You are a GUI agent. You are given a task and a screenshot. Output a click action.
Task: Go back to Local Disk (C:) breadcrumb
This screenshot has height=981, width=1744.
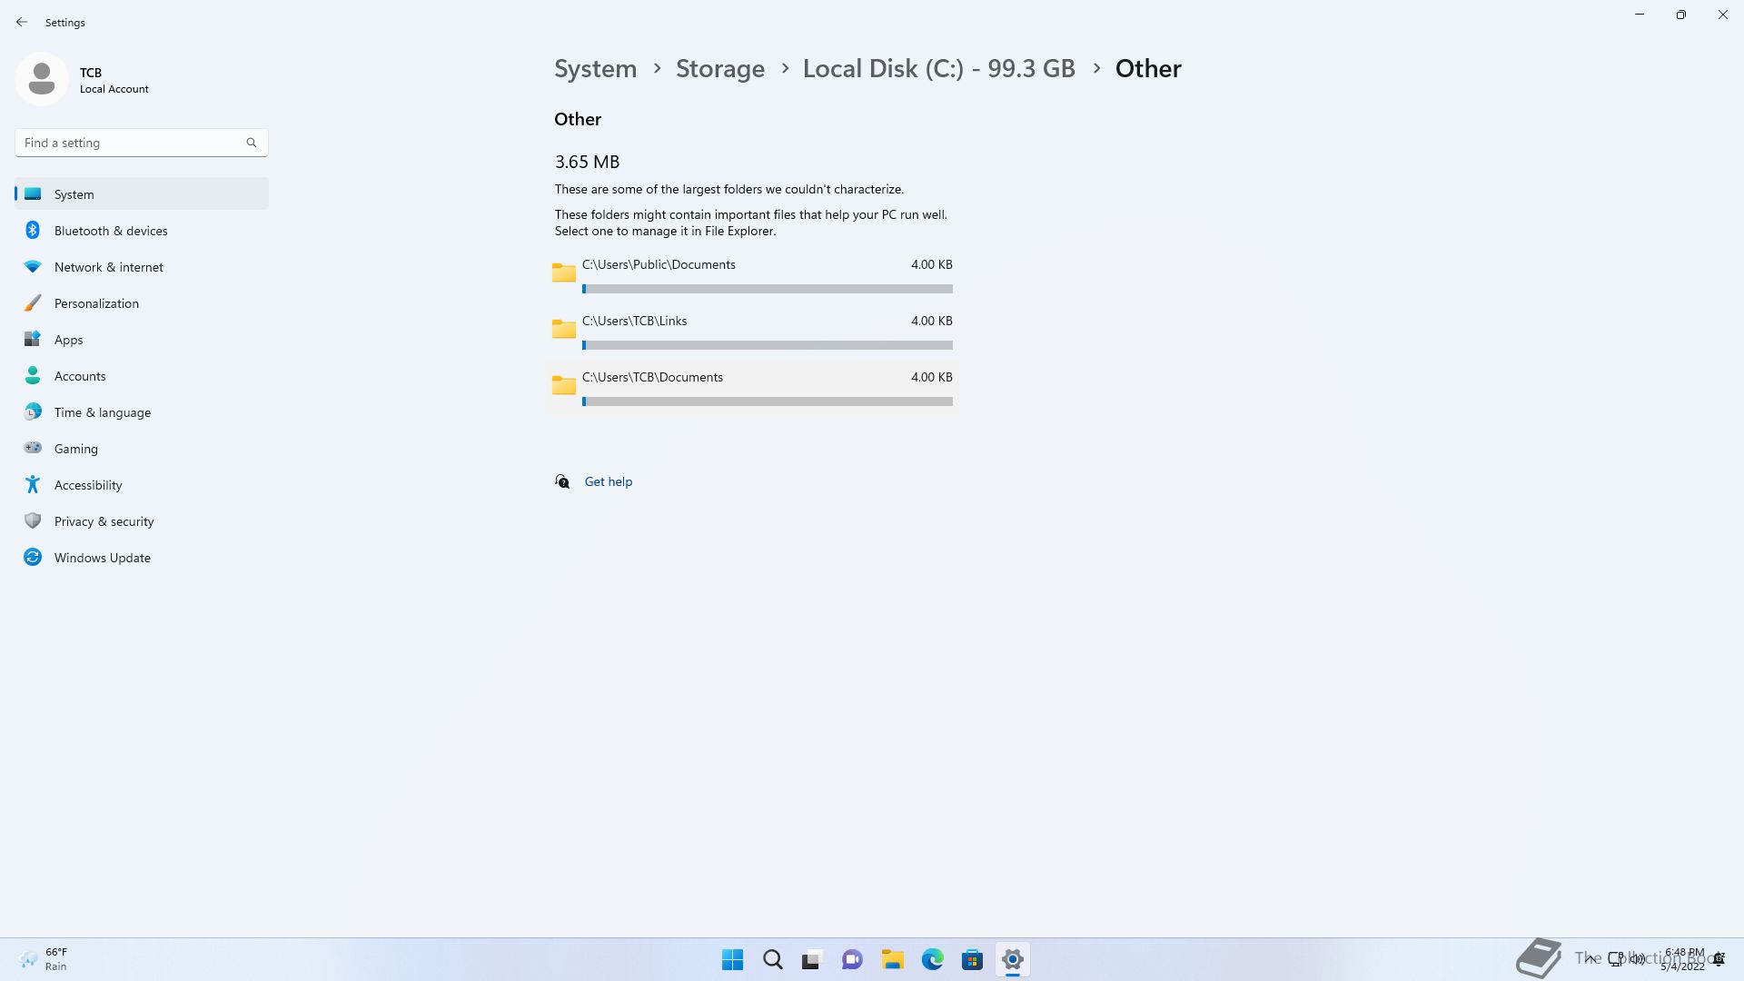tap(939, 69)
